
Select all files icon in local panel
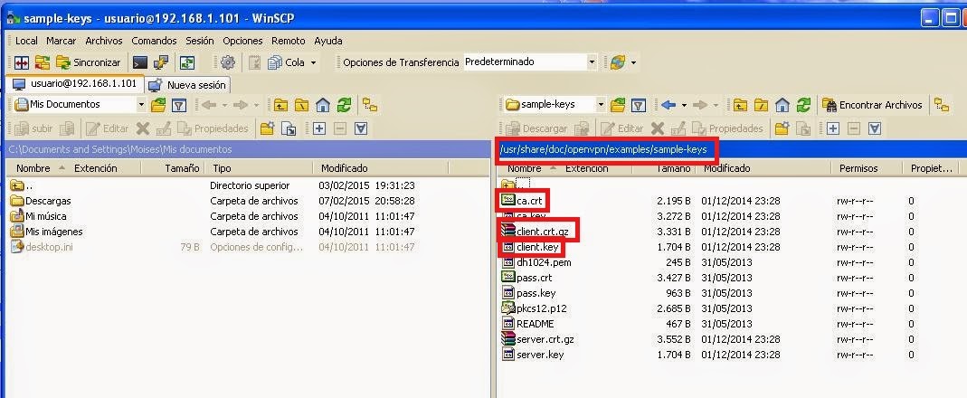click(361, 128)
